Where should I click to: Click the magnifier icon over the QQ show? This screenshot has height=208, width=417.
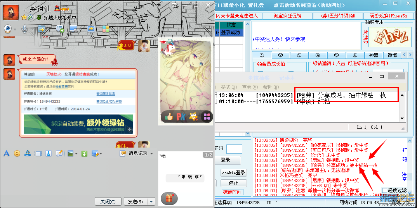(x=170, y=41)
